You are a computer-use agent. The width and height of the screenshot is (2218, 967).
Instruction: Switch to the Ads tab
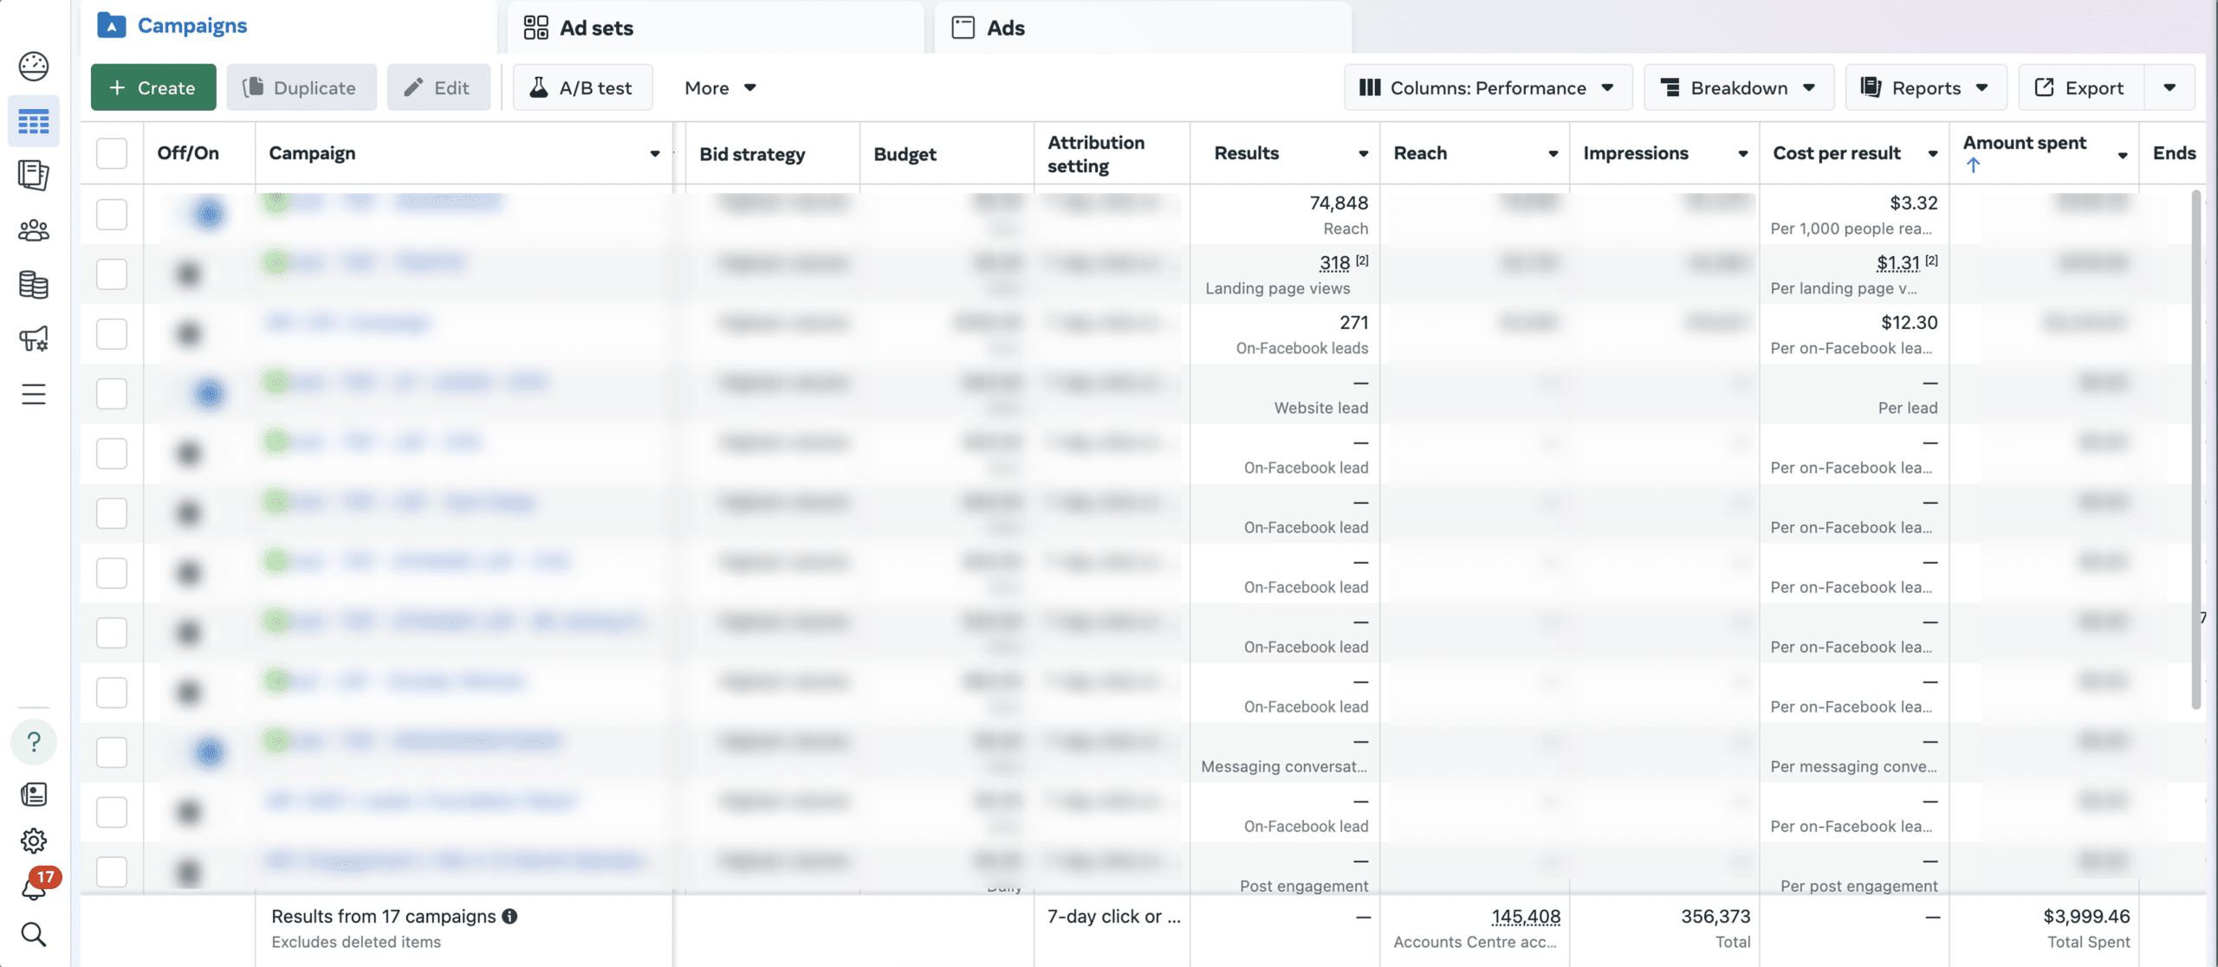pos(1005,28)
